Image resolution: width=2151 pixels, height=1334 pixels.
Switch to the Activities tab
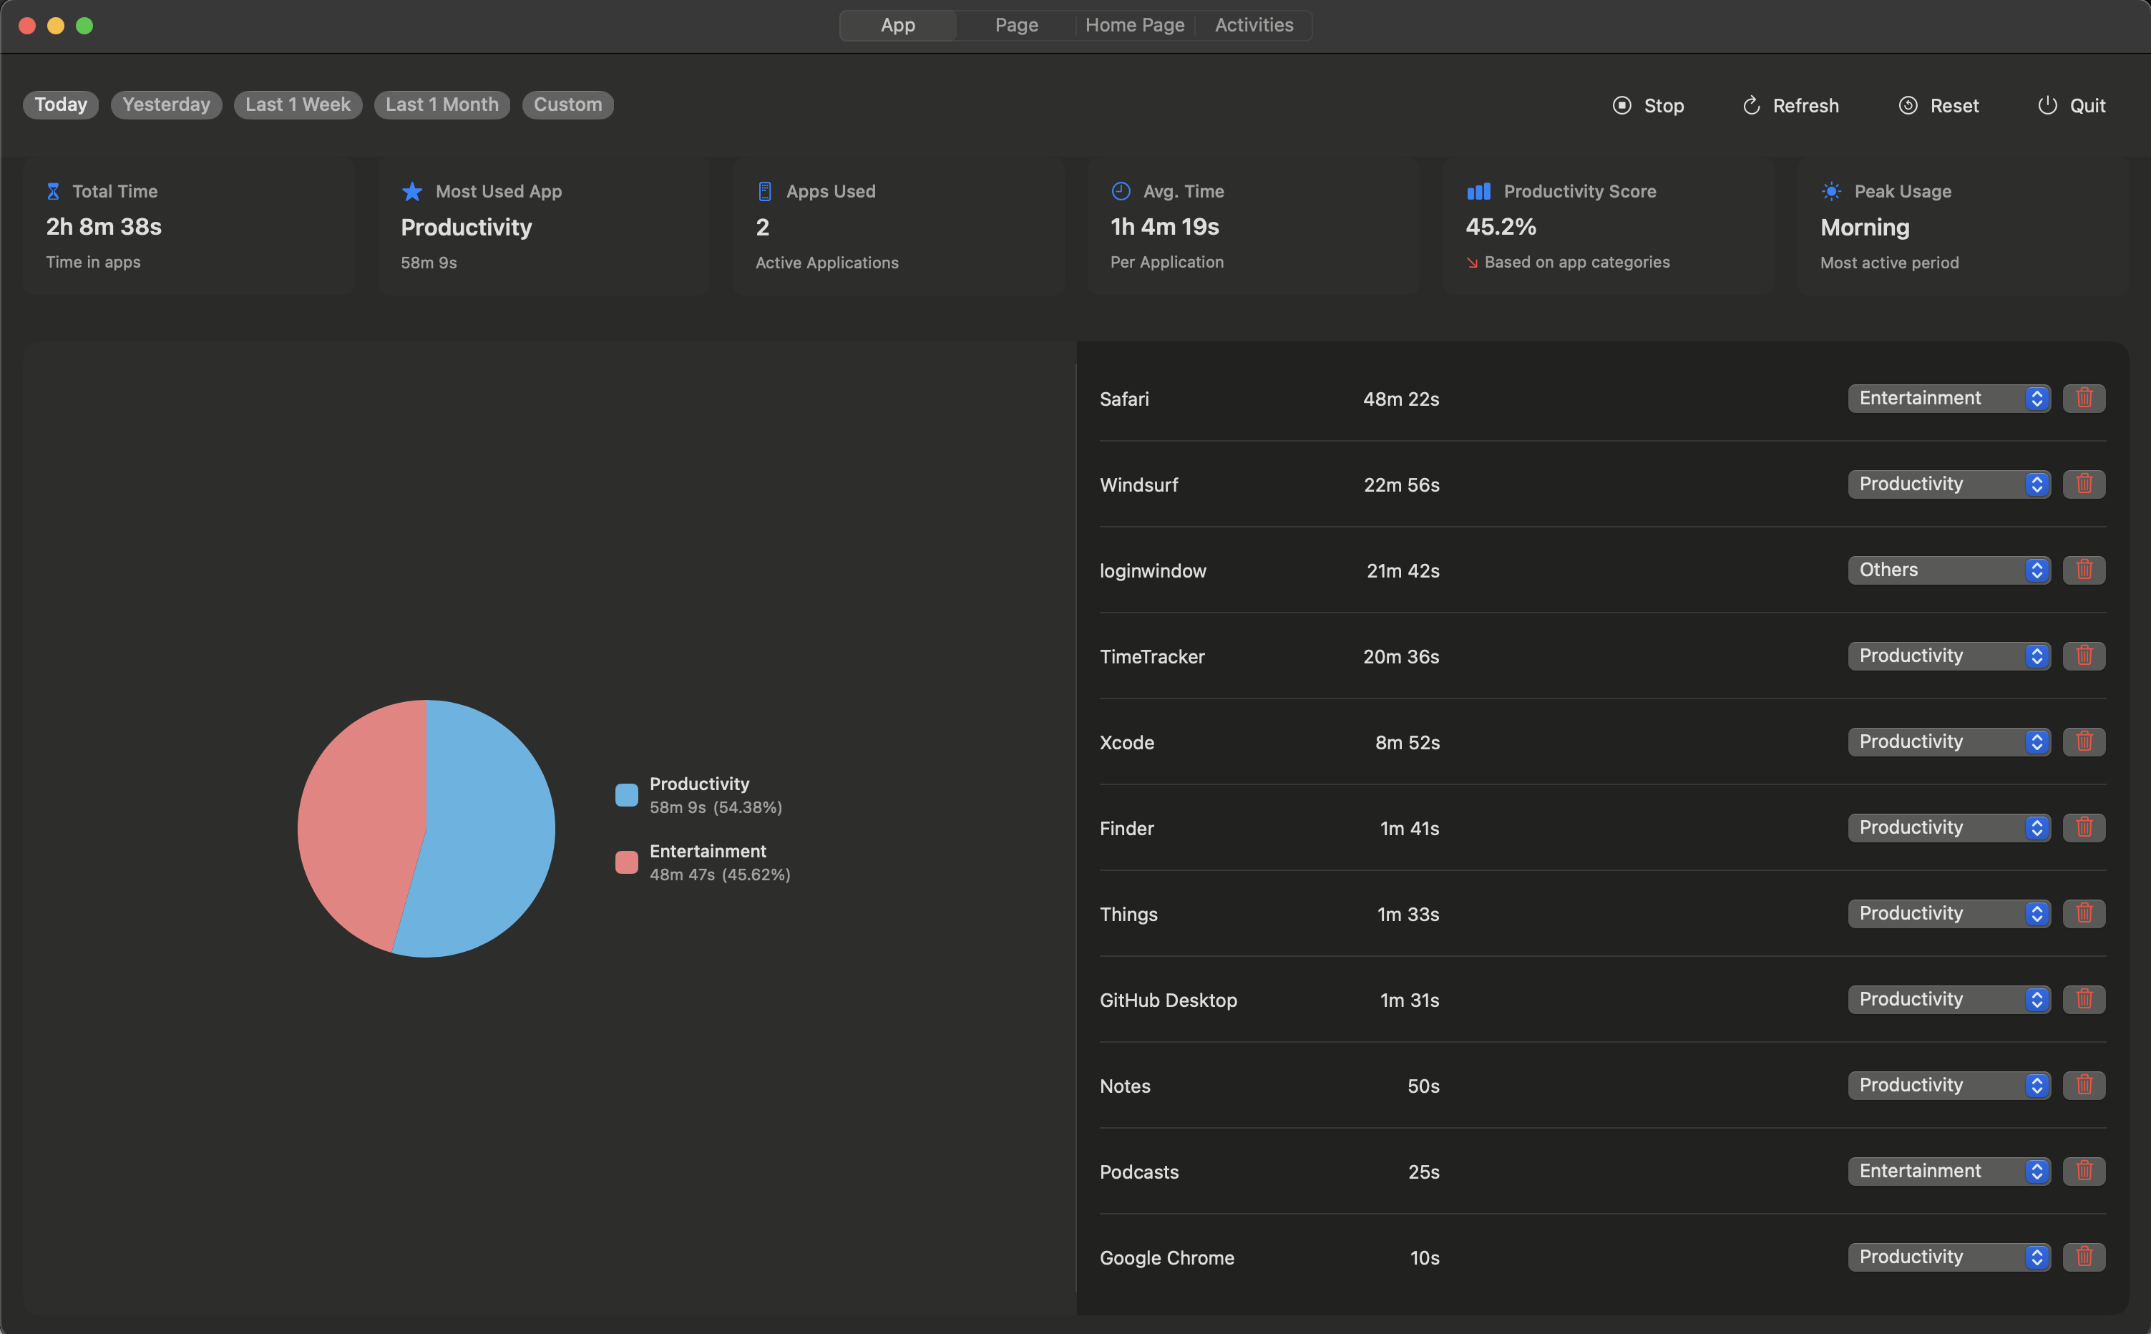click(1255, 24)
